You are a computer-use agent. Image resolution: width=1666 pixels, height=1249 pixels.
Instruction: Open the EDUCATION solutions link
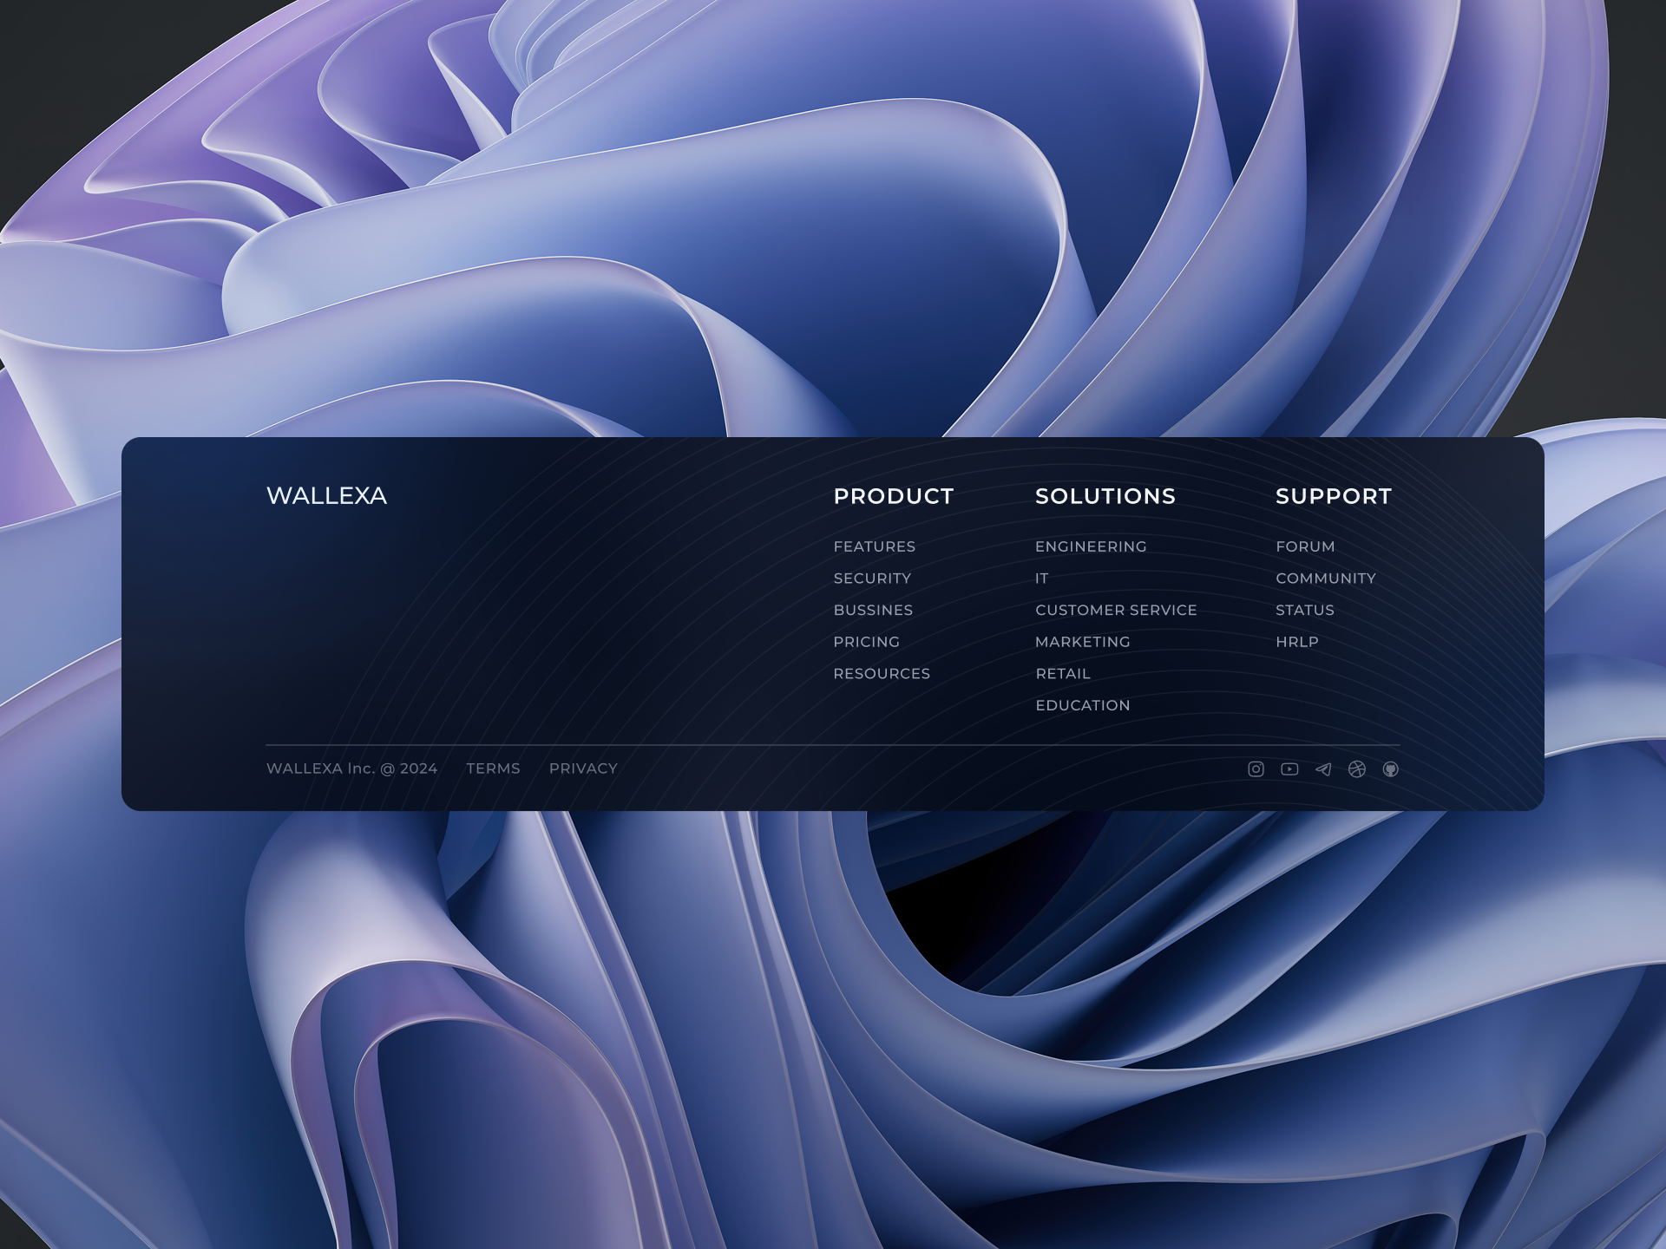(1083, 705)
